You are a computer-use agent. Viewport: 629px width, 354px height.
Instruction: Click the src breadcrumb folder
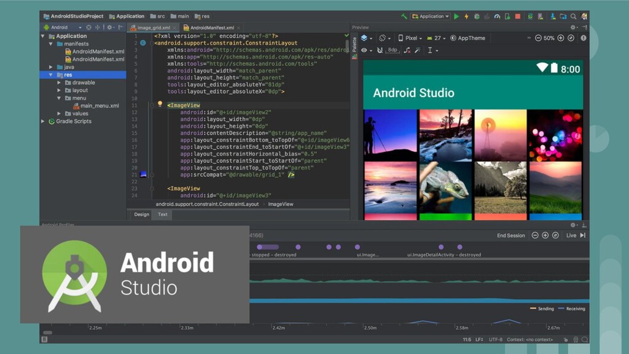tap(157, 17)
